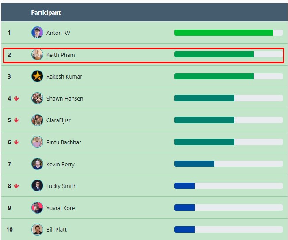
Task: Click Bill Platt's profile avatar
Action: (x=37, y=229)
